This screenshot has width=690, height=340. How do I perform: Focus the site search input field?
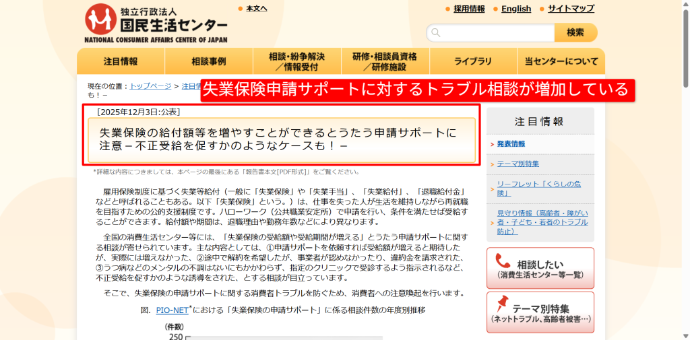point(491,32)
